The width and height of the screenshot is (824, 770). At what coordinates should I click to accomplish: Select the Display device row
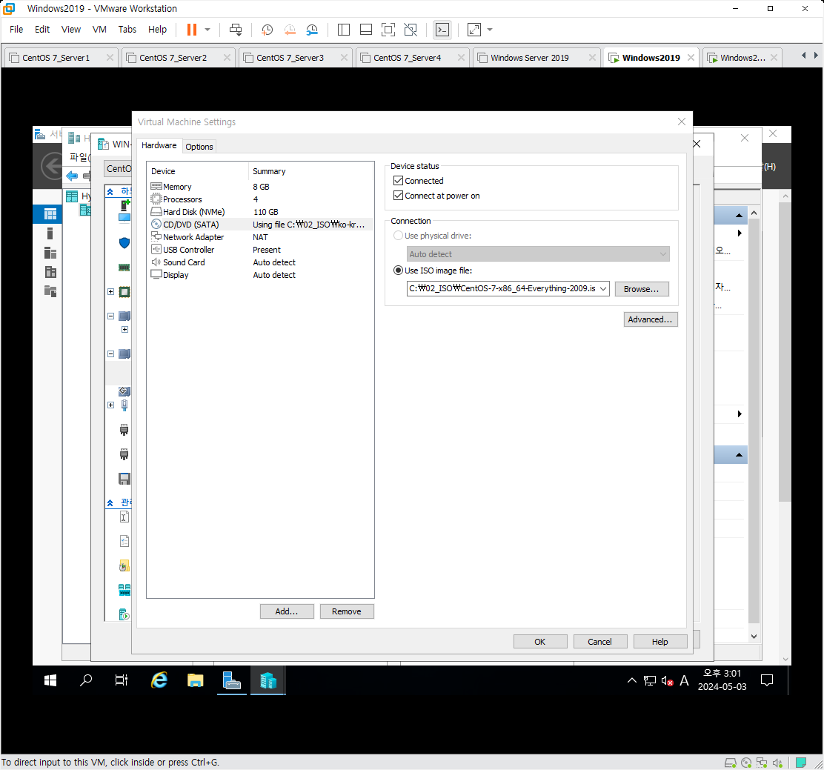[x=259, y=275]
